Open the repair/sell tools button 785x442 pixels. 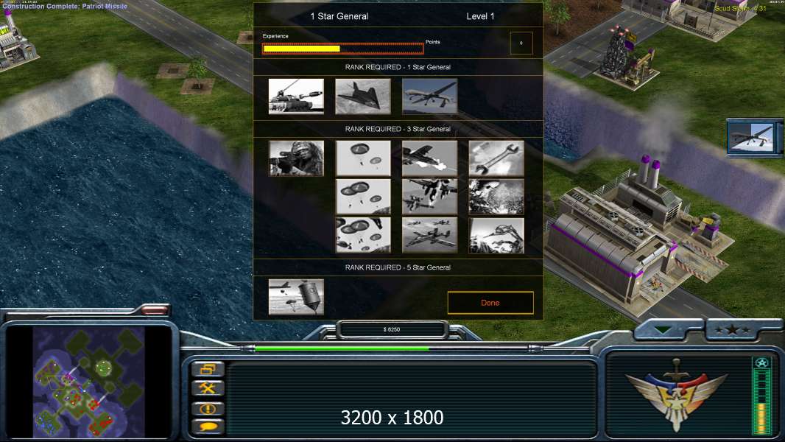click(208, 388)
